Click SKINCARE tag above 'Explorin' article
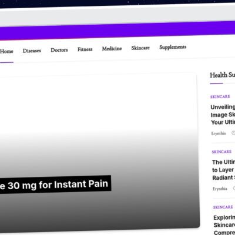The height and width of the screenshot is (235, 235). (223, 207)
